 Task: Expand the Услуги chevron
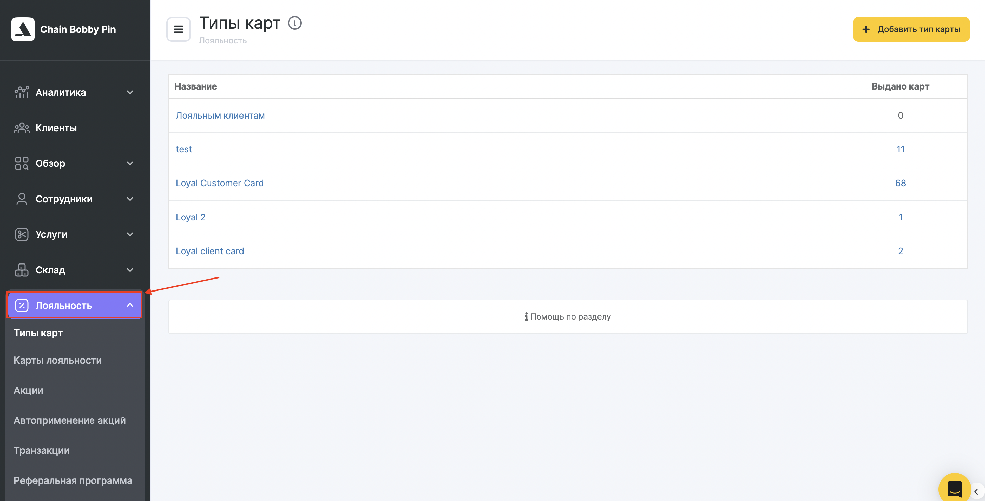(x=130, y=234)
